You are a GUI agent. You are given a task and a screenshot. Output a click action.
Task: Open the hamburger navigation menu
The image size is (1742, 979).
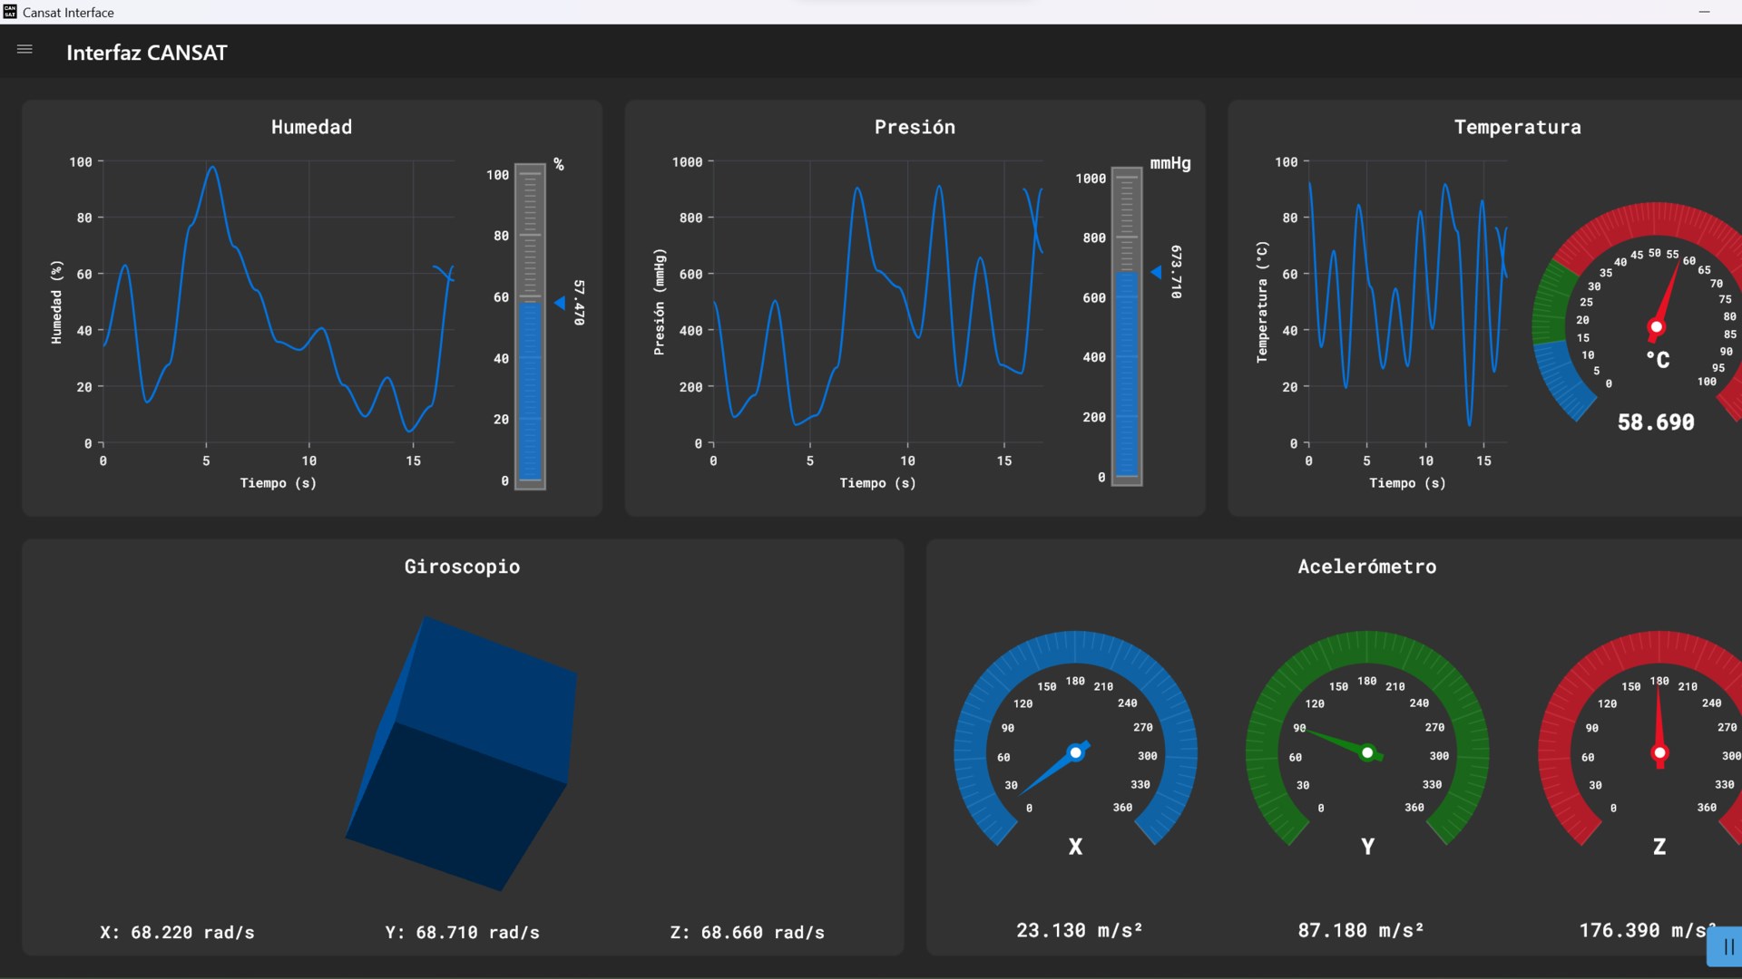point(24,50)
